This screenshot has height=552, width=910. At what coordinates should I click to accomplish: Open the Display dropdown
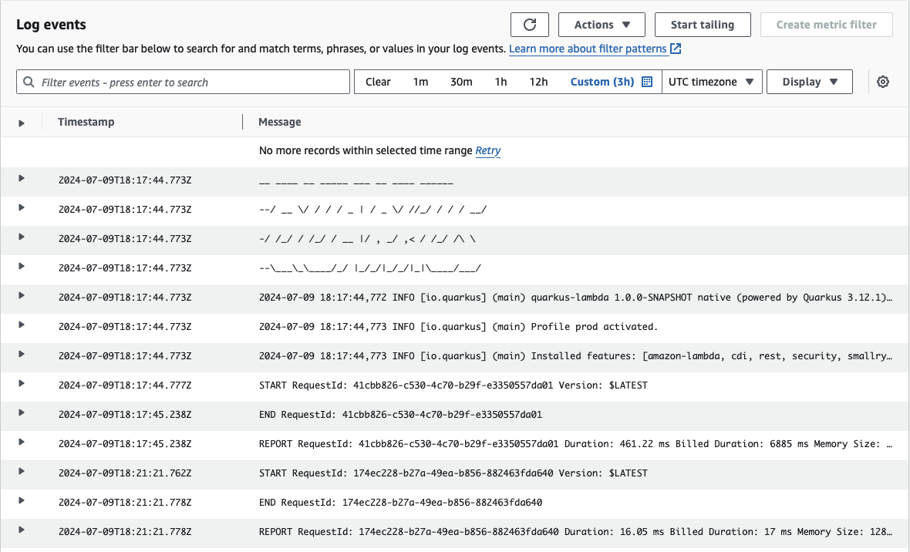click(809, 81)
